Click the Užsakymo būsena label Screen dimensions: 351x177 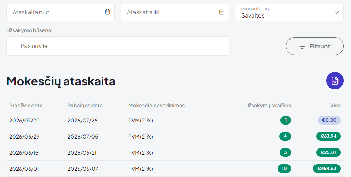coord(29,30)
